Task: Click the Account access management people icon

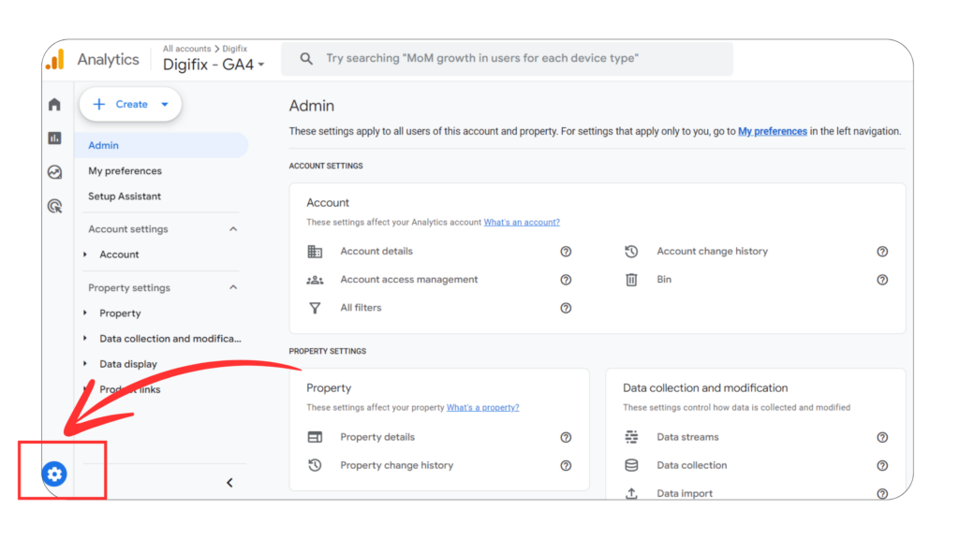Action: tap(315, 280)
